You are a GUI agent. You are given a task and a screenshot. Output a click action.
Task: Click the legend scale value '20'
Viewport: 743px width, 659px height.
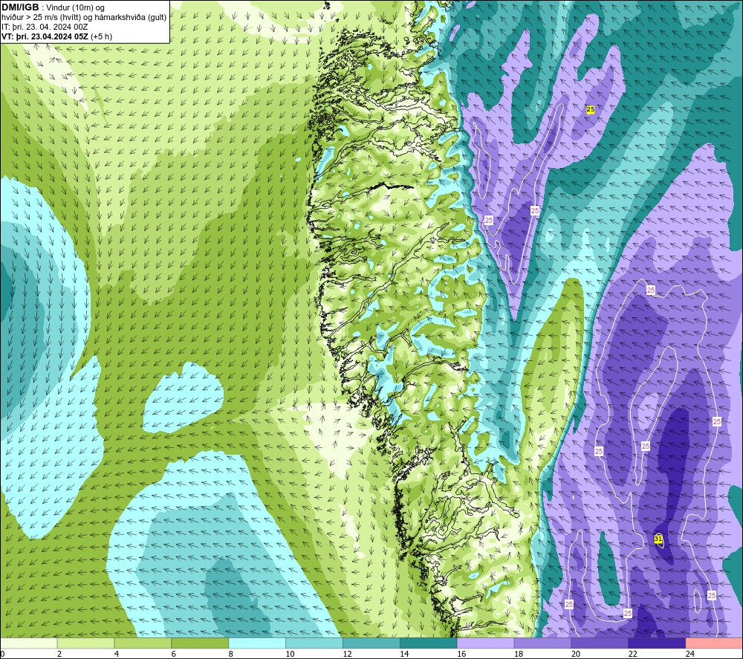[576, 654]
